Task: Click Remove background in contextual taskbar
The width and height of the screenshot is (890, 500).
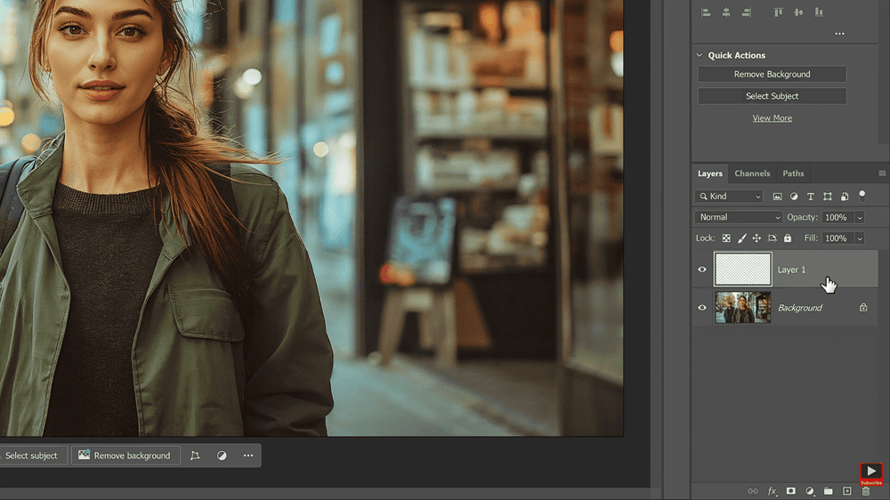Action: coord(125,456)
